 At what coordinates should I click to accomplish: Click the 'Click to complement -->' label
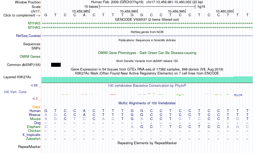(22, 15)
